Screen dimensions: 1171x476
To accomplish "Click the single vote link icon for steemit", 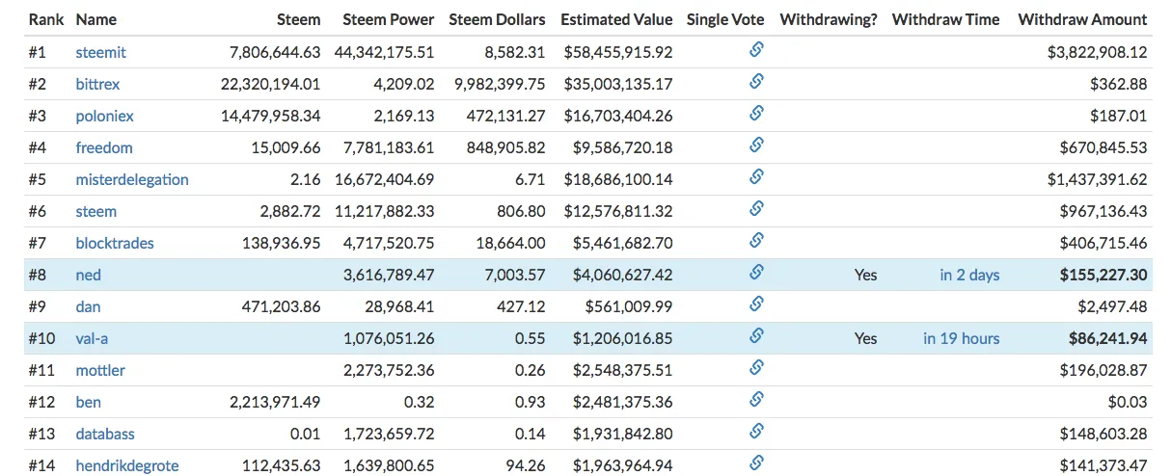I will tap(756, 50).
